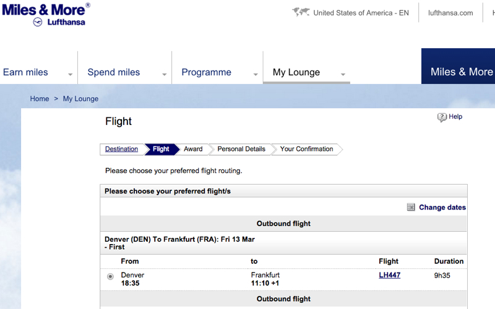This screenshot has height=309, width=495.
Task: Click the Miles & More Lufthansa logo
Action: coord(46,15)
